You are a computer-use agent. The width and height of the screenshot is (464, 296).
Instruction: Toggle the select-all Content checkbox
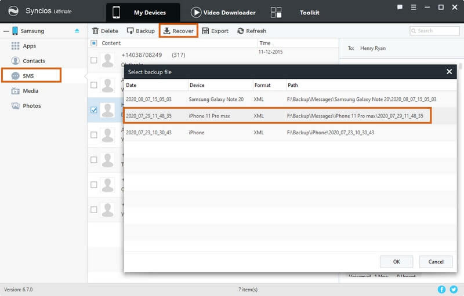coord(94,43)
